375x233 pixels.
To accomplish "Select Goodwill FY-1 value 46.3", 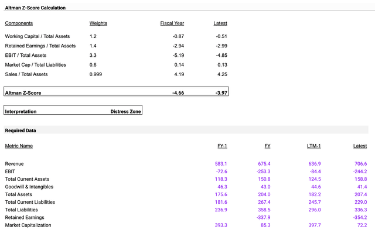I will tap(222, 187).
